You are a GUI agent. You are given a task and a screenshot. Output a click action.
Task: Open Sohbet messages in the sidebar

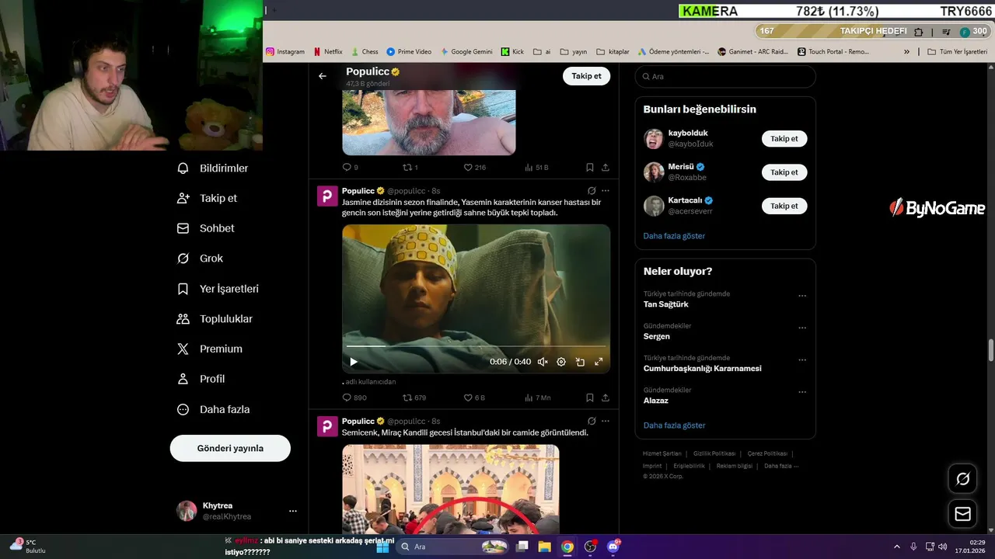pyautogui.click(x=205, y=228)
